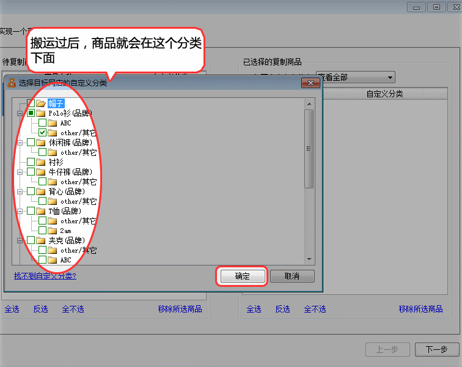Check the 帽子 category checkbox
Image resolution: width=462 pixels, height=367 pixels.
pos(31,103)
